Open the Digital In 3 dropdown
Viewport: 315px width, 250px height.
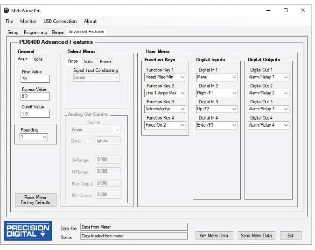217,109
